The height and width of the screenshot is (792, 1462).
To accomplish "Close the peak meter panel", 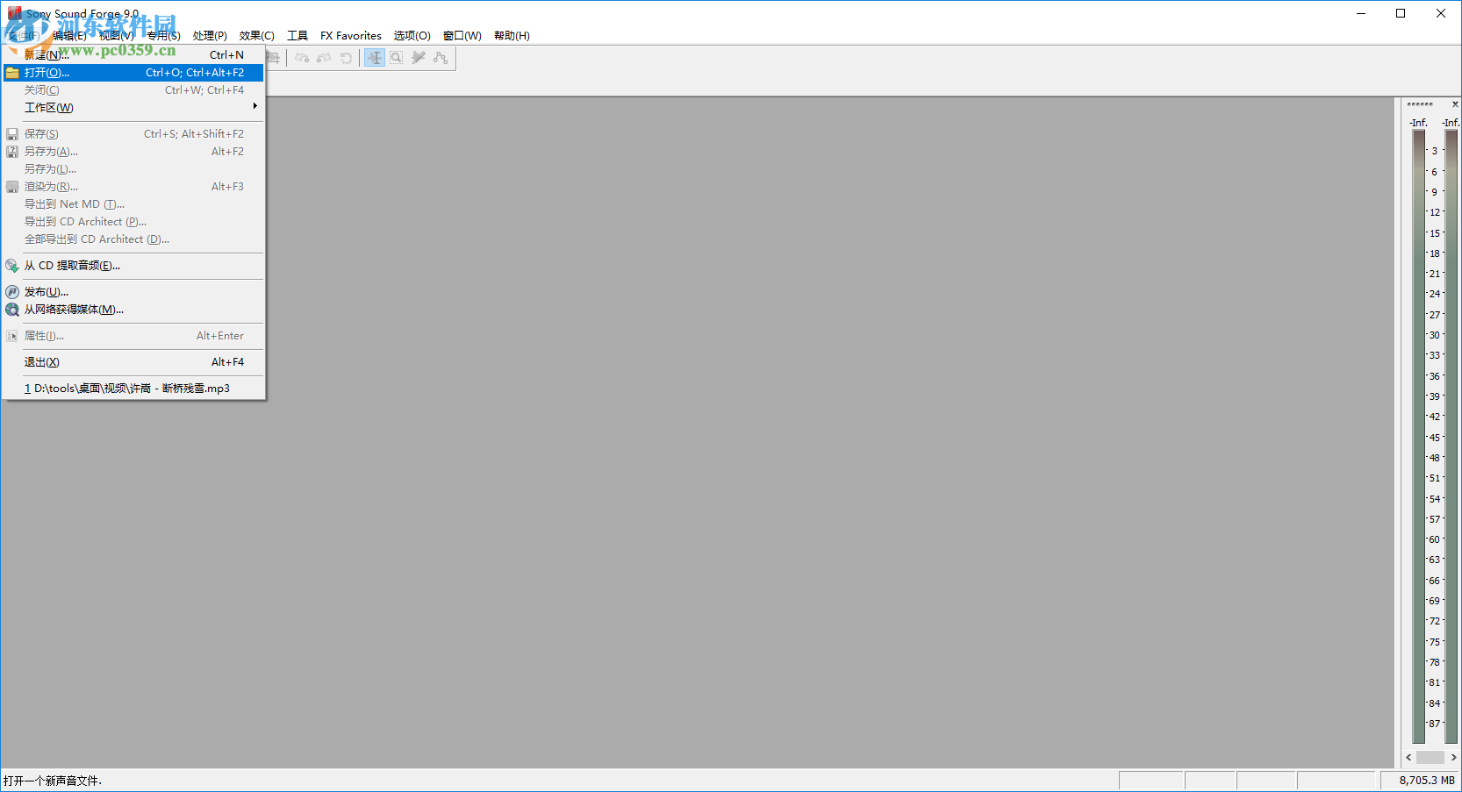I will tap(1454, 104).
